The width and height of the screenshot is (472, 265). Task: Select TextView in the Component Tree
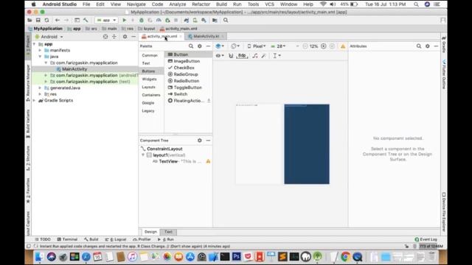168,161
